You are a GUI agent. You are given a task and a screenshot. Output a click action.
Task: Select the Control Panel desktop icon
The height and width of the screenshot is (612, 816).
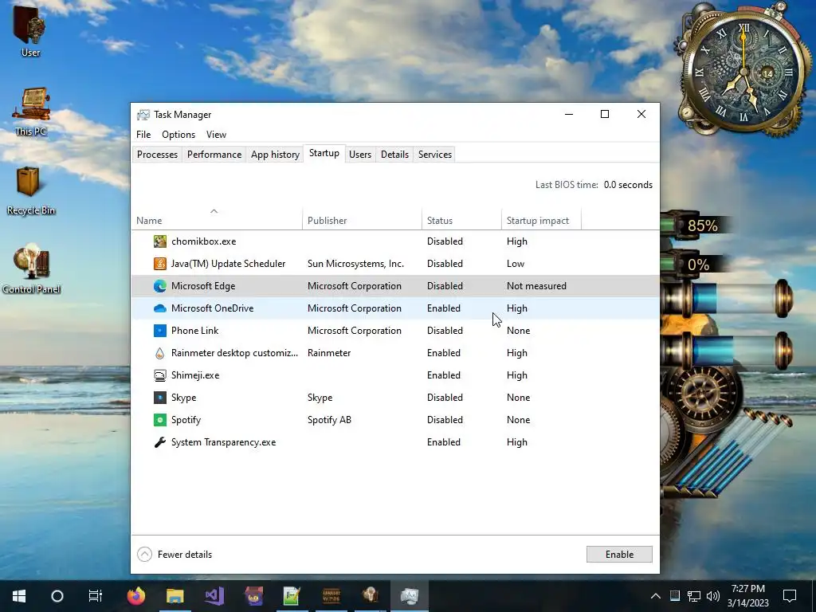[31, 269]
